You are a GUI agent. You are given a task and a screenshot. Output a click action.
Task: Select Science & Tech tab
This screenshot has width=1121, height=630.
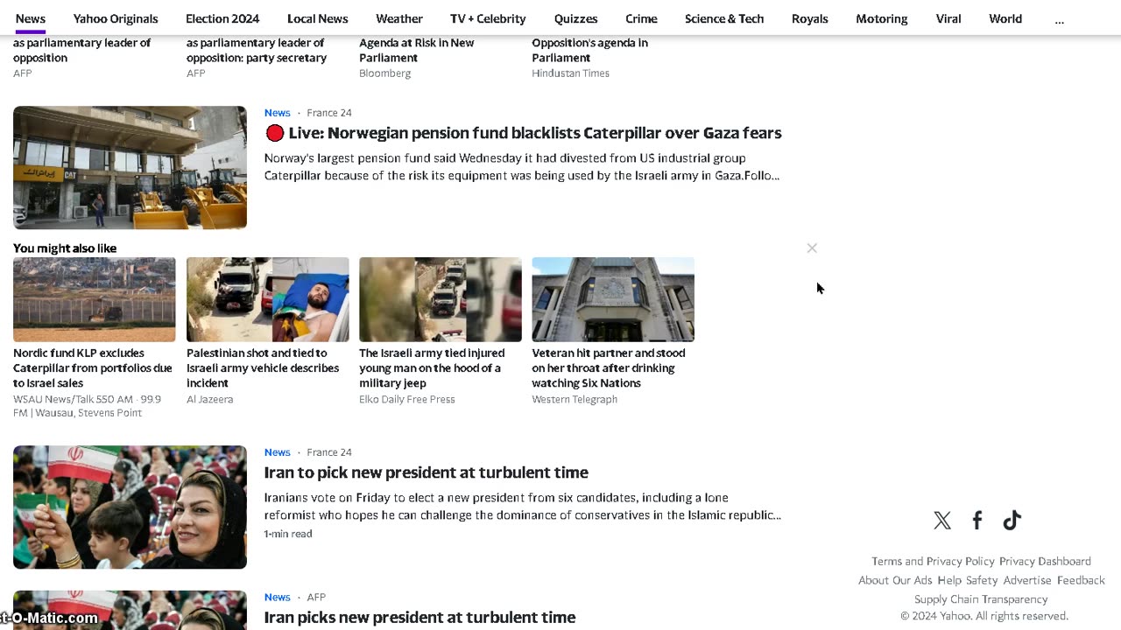pyautogui.click(x=724, y=18)
